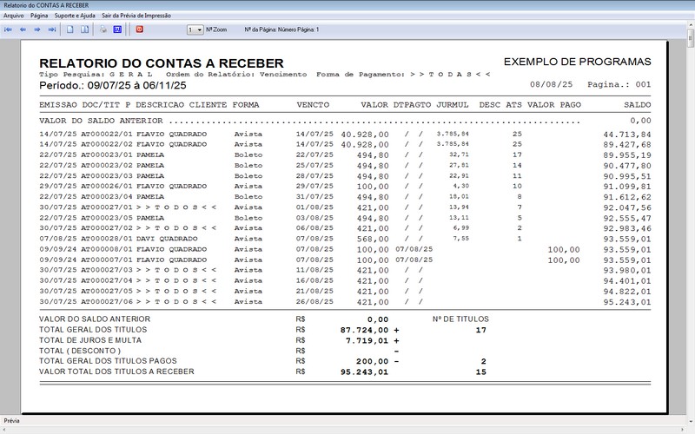This screenshot has width=695, height=434.
Task: Click the next page arrow
Action: (37, 30)
